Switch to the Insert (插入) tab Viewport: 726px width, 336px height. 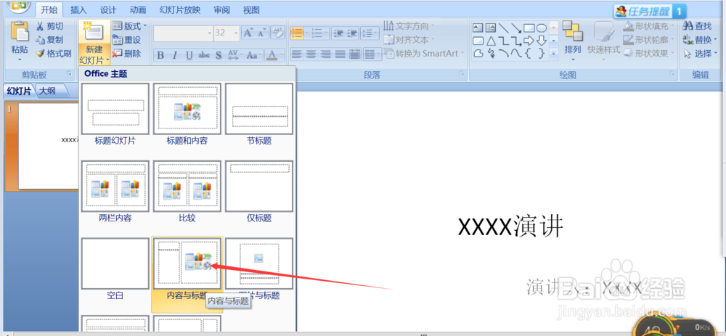78,9
